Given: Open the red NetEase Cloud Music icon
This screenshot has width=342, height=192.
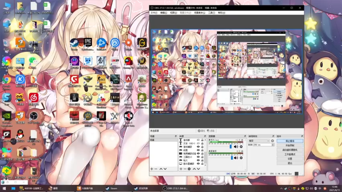Looking at the screenshot, I should coord(33,98).
